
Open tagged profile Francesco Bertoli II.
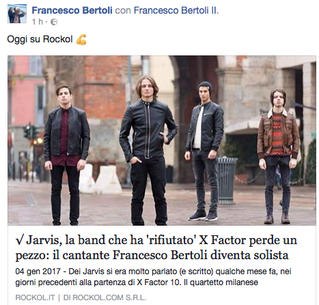[x=176, y=10]
